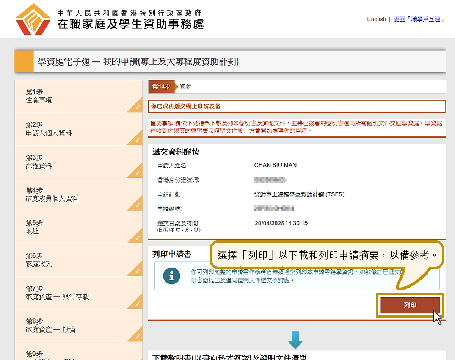Click the red 重要事項 notice text
This screenshot has height=360, width=455.
[x=297, y=127]
